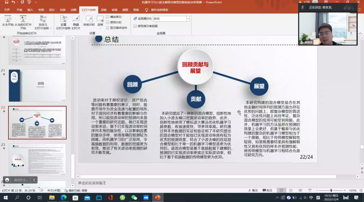Start Slide Show from status bar icon
Screen dimensions: 364x202
click(310, 191)
